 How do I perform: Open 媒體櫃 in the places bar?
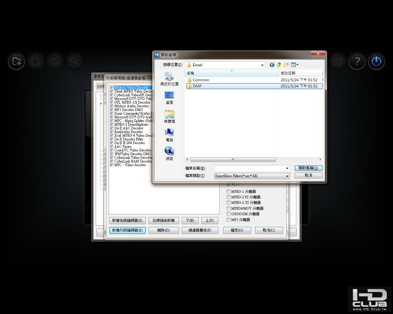[x=169, y=117]
